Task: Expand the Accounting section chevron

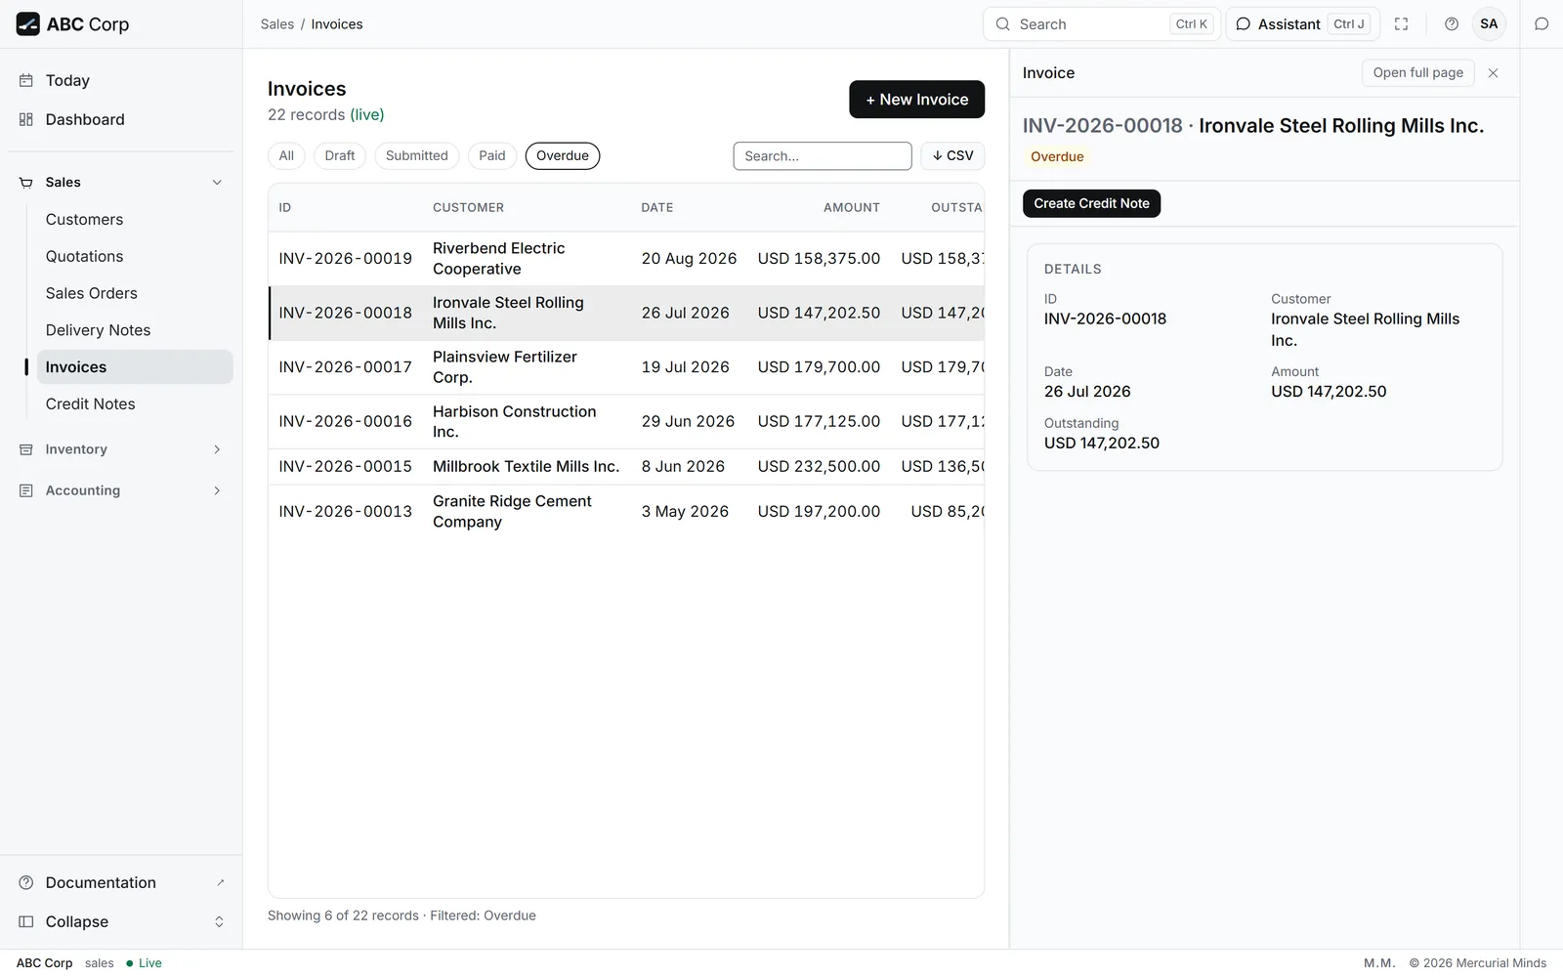Action: (x=217, y=490)
